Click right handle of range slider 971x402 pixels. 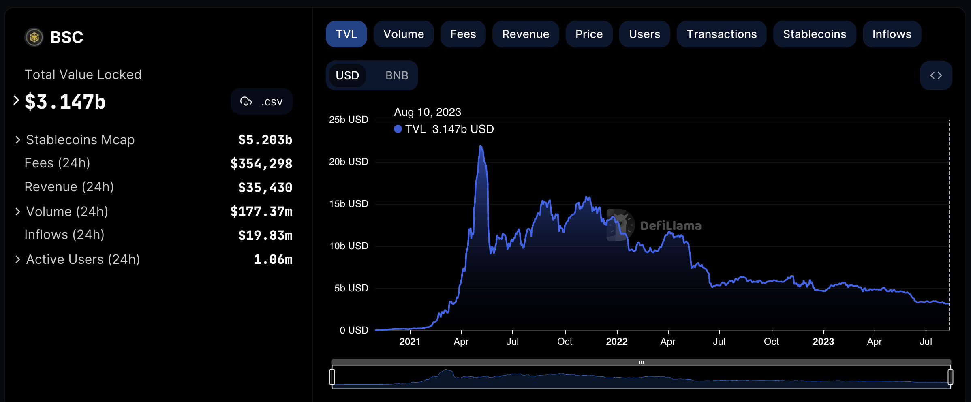[950, 376]
